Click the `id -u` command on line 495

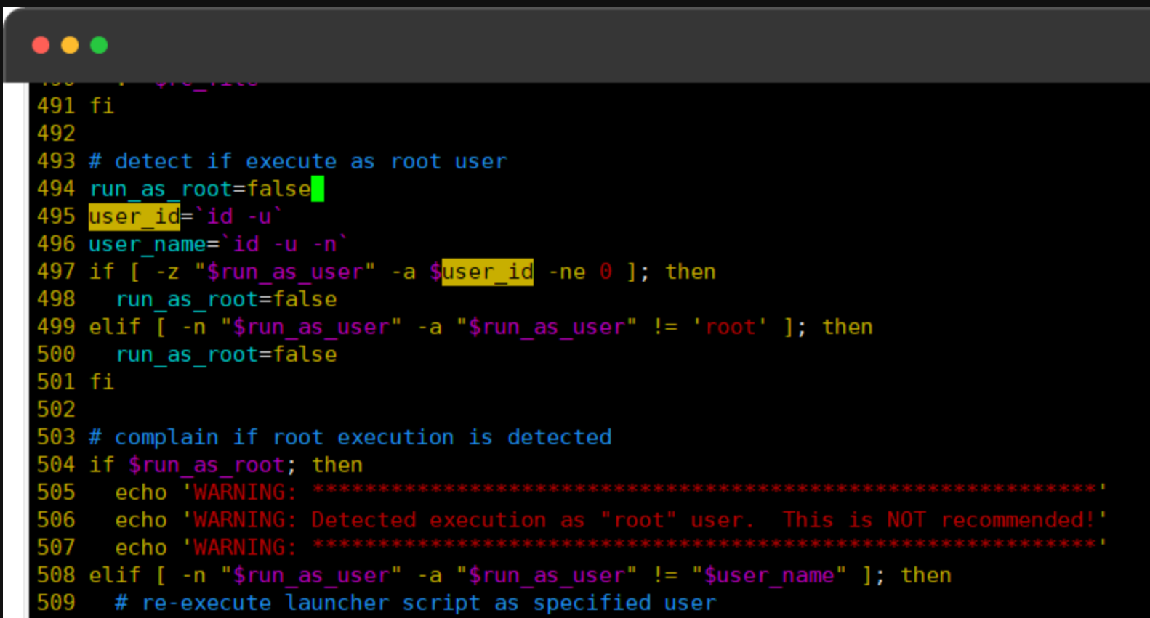238,216
